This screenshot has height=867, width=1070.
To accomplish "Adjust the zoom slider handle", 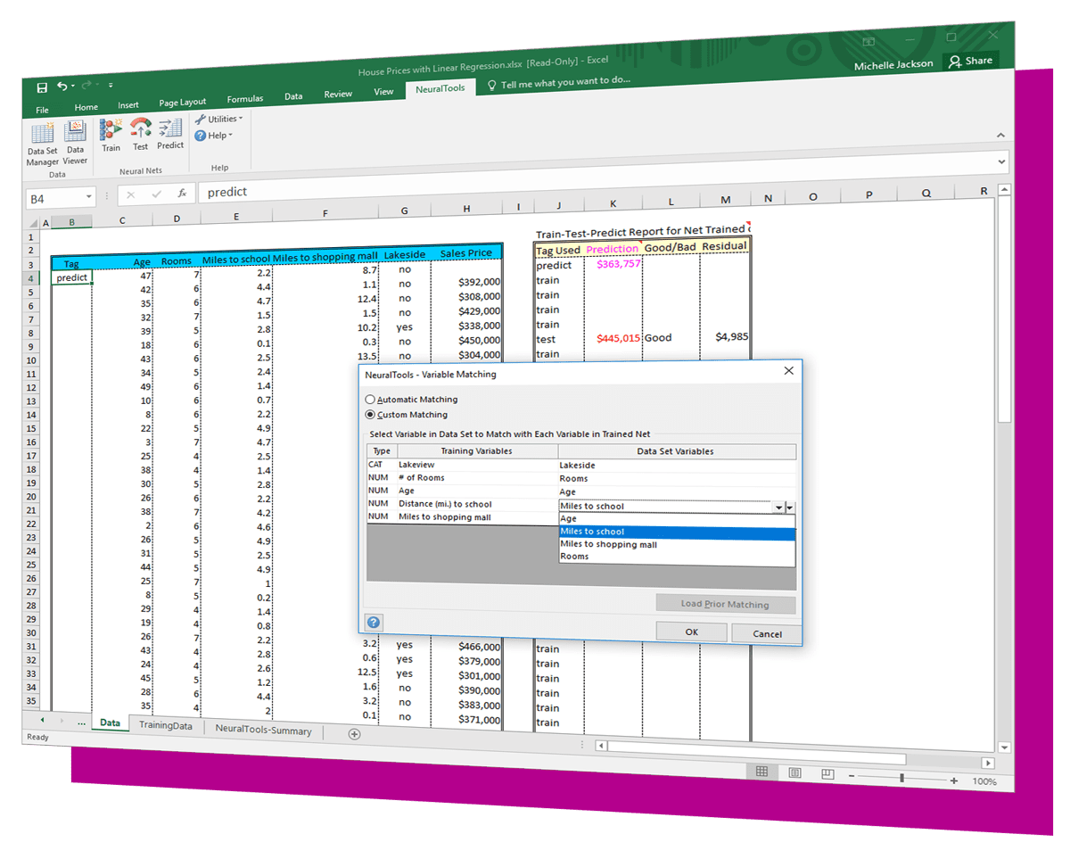I will tap(901, 779).
